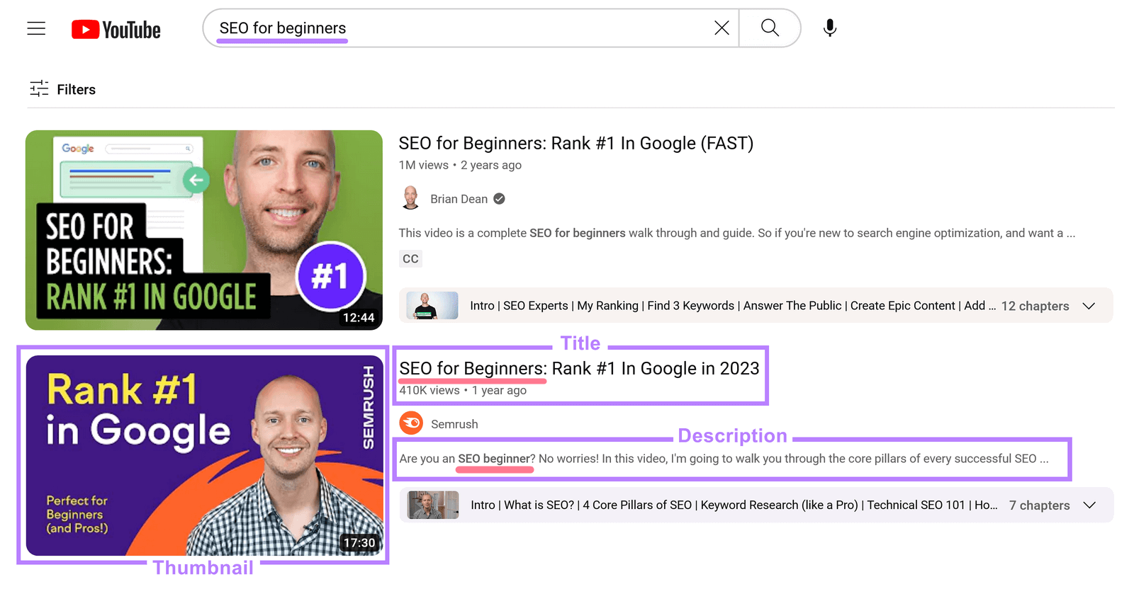Screen dimensions: 1134x589
Task: Start voice search with microphone
Action: point(829,28)
